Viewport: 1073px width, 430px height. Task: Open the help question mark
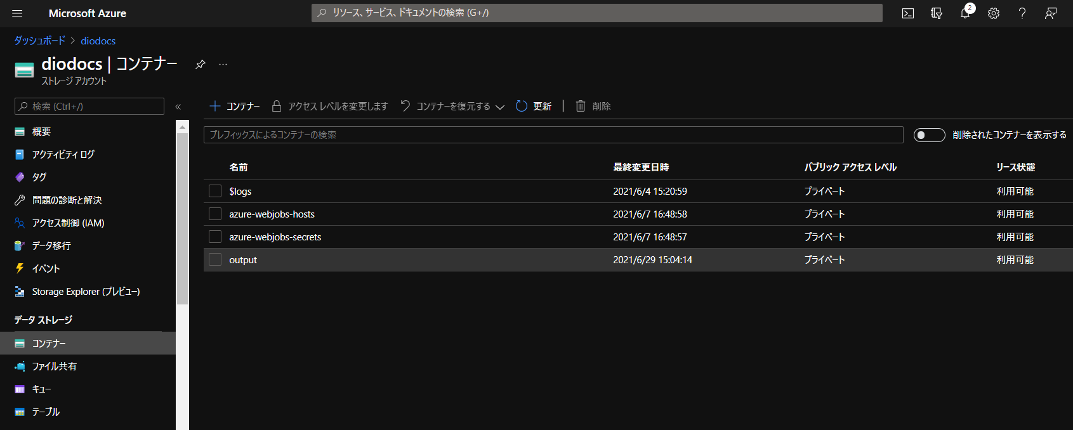1022,13
